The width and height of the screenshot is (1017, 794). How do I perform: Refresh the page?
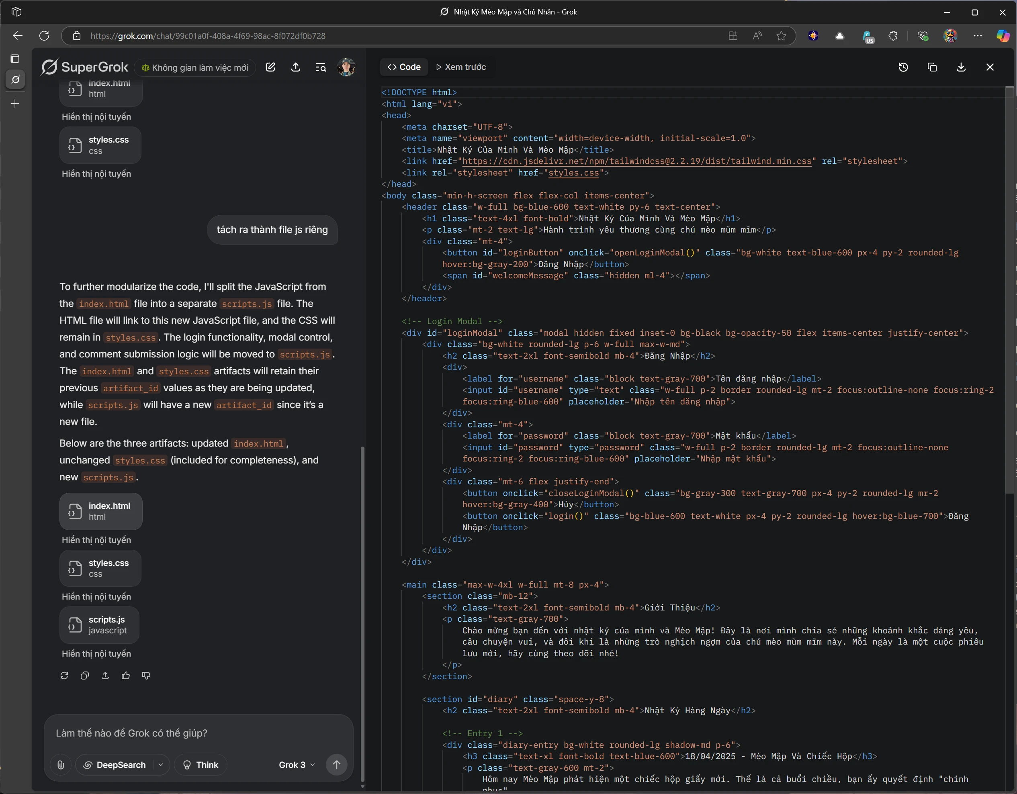coord(44,36)
